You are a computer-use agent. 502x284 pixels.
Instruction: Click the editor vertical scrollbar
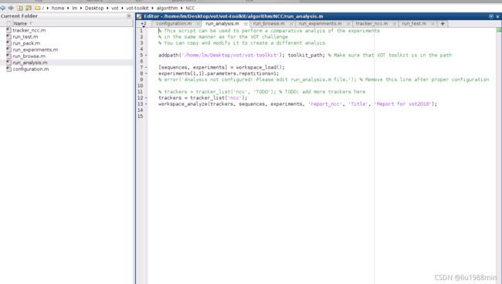point(499,157)
